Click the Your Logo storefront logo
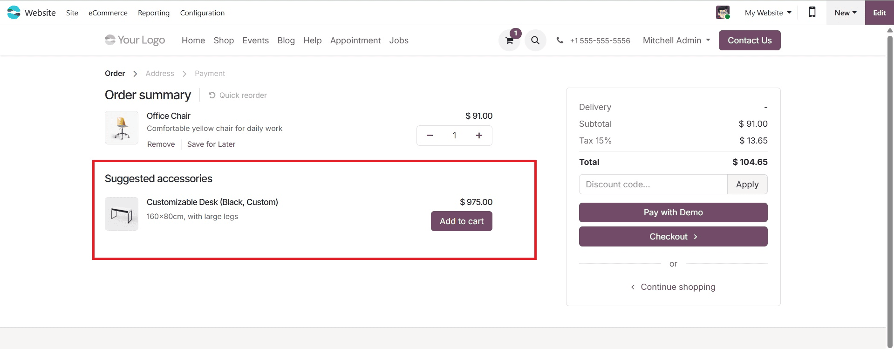The image size is (894, 349). coord(134,40)
